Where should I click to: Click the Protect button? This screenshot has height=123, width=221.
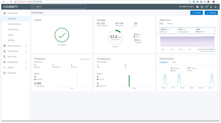[197, 13]
